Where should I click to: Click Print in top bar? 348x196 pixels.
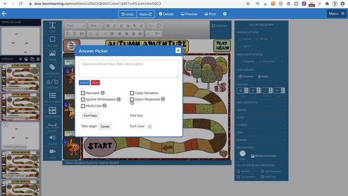point(210,14)
